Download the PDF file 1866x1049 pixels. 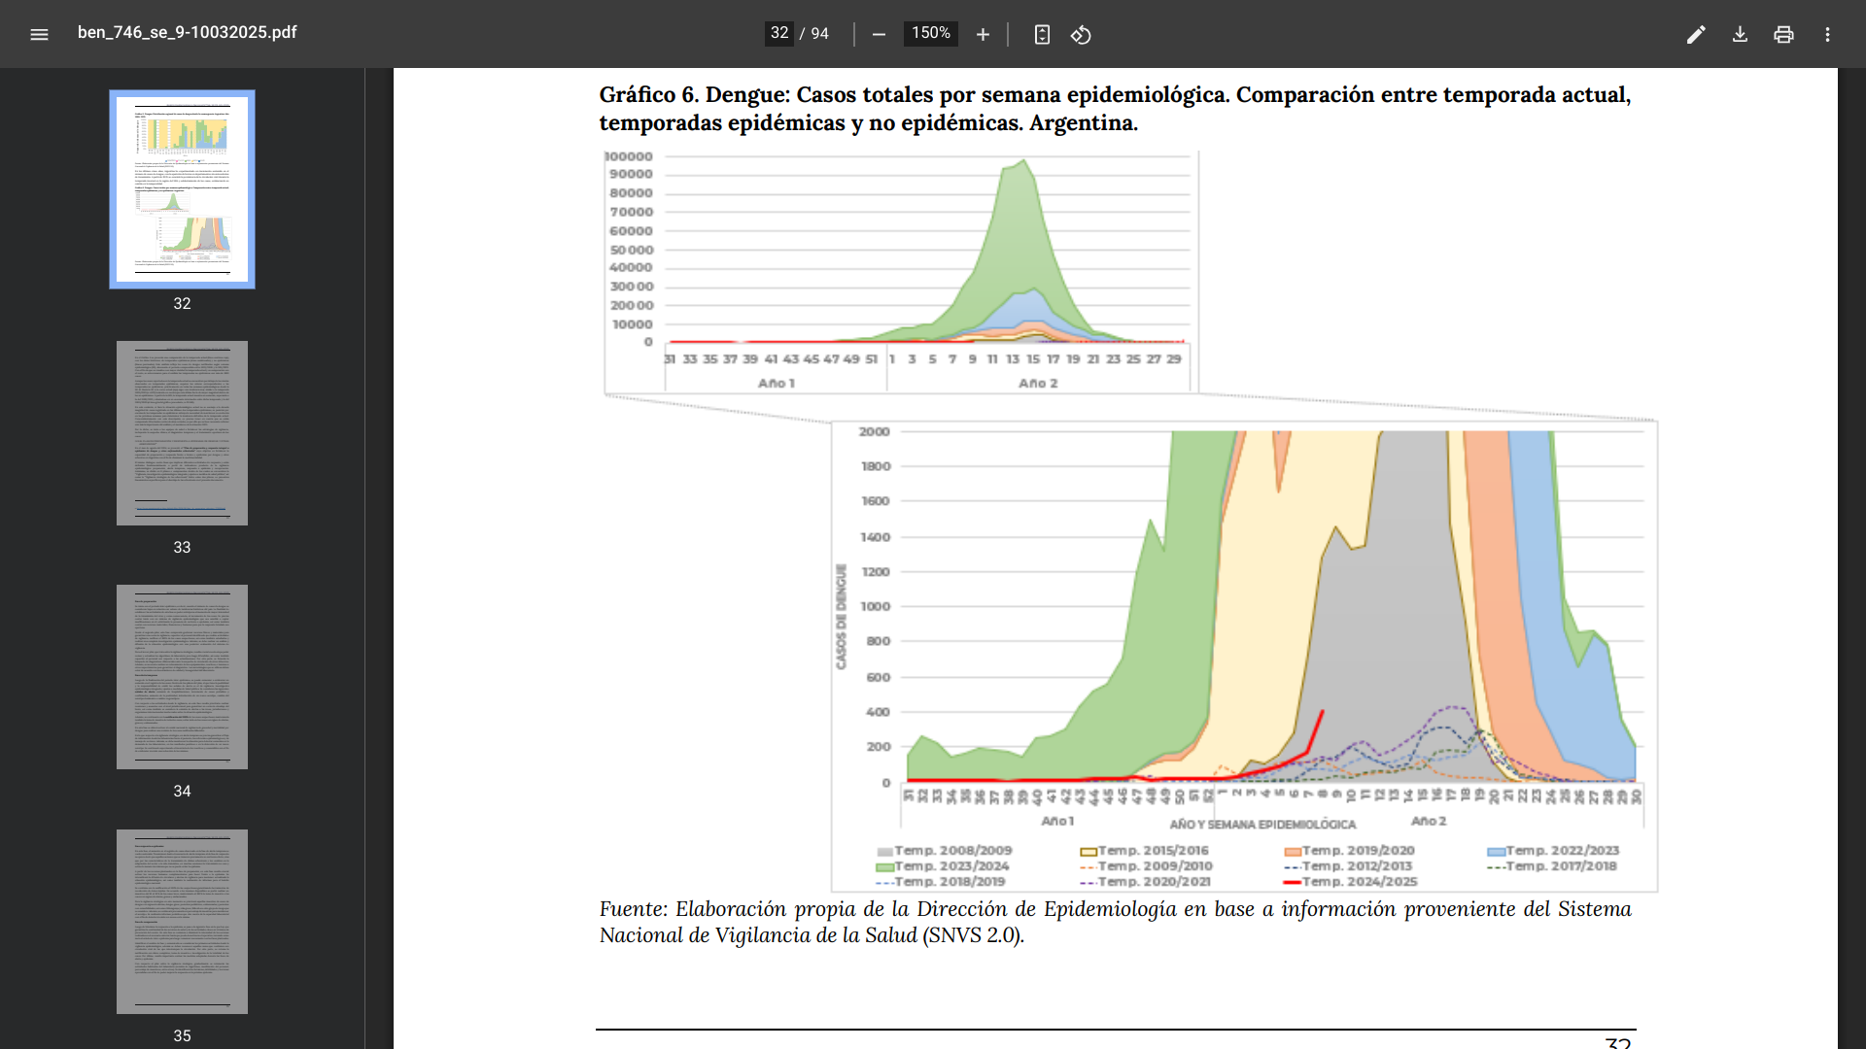tap(1740, 35)
